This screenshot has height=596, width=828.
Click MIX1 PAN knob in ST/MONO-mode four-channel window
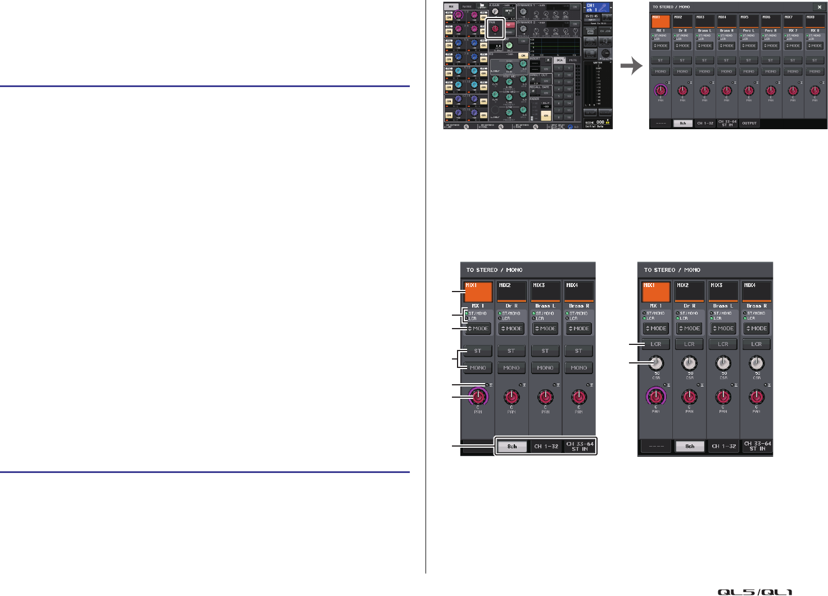point(478,397)
